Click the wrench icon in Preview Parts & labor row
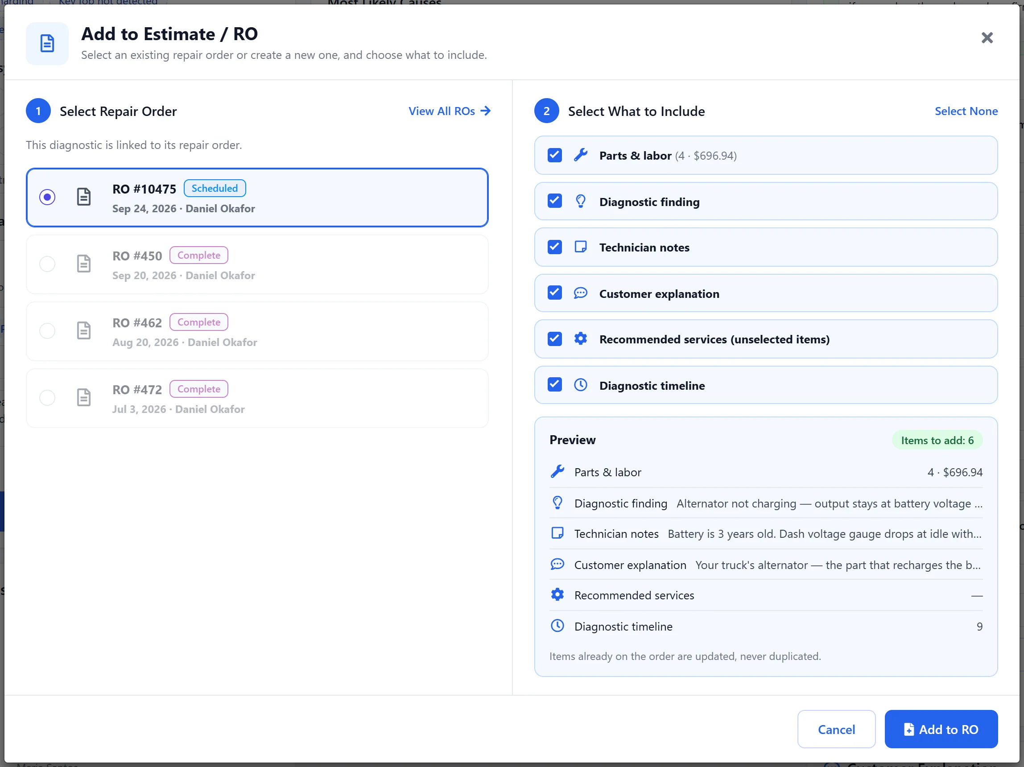The image size is (1024, 767). pos(557,472)
